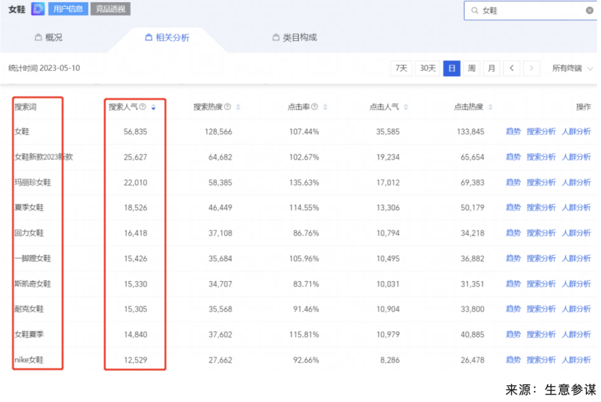The width and height of the screenshot is (601, 402).
Task: Go to the previous date with the left arrow
Action: click(512, 68)
